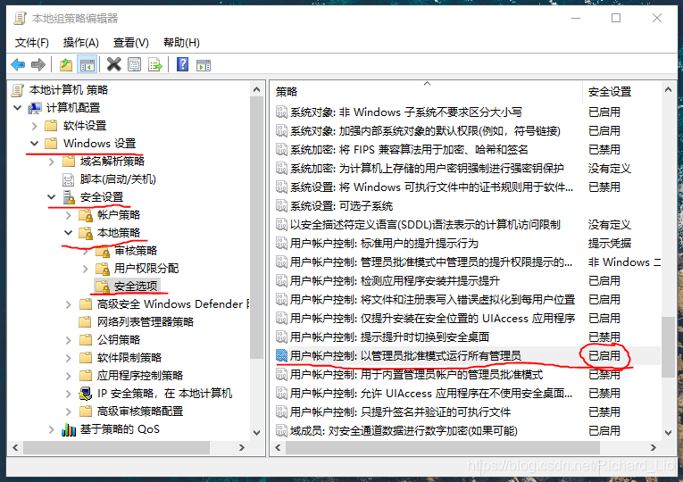Open the 操作(A) menu

(81, 43)
